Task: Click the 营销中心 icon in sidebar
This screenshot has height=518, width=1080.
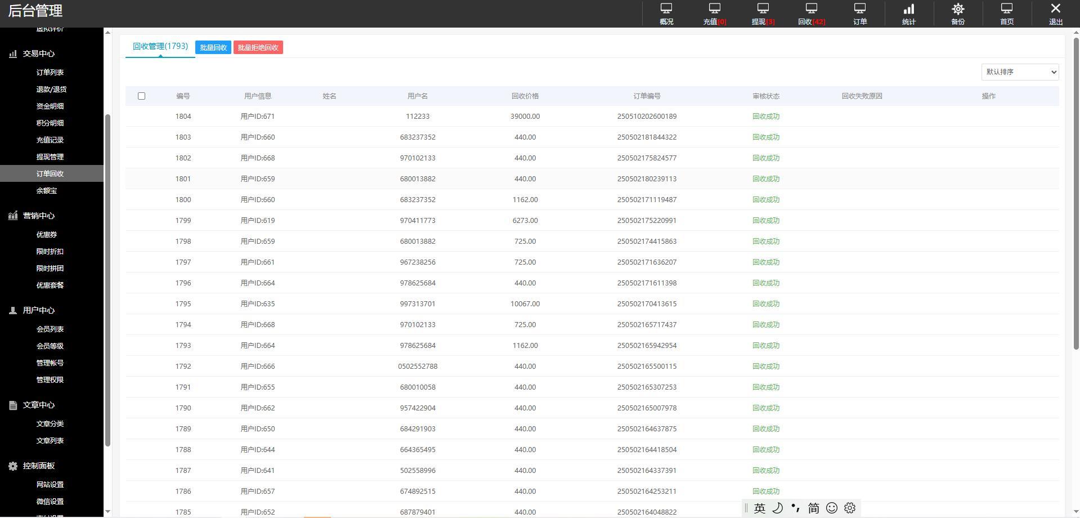Action: coord(13,216)
